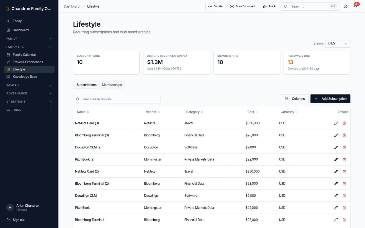Screen dimensions: 365x228
Task: Expand the Operations sidebar section
Action: tap(29, 102)
